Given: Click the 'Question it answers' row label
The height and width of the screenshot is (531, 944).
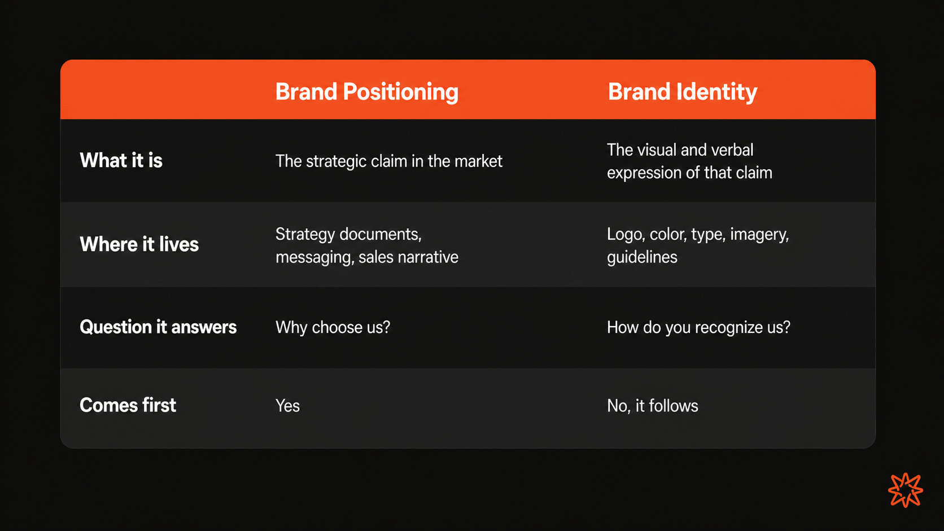Looking at the screenshot, I should pos(158,327).
